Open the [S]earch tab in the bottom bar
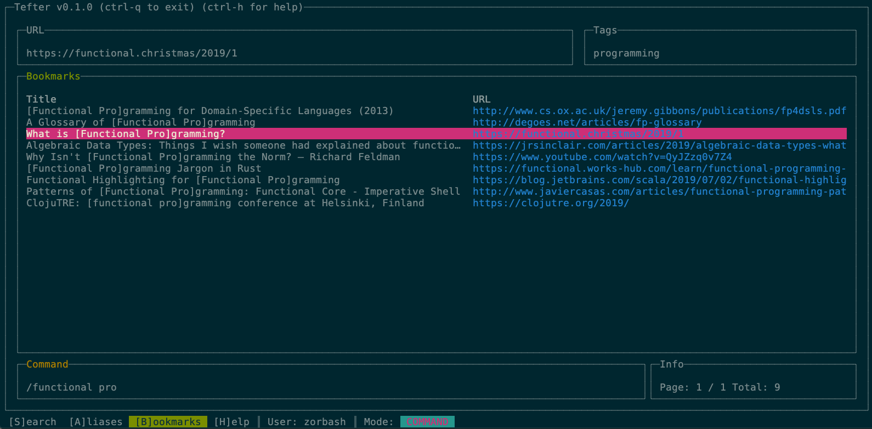The width and height of the screenshot is (872, 429). (32, 422)
